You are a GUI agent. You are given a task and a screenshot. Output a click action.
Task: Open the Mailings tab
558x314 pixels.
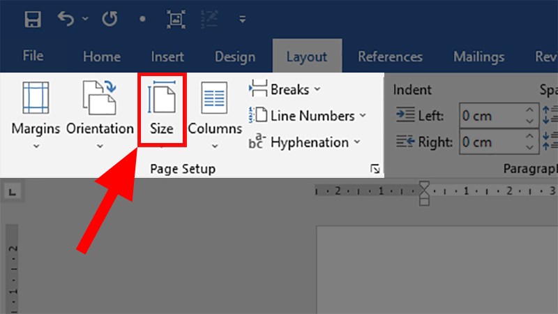(478, 57)
